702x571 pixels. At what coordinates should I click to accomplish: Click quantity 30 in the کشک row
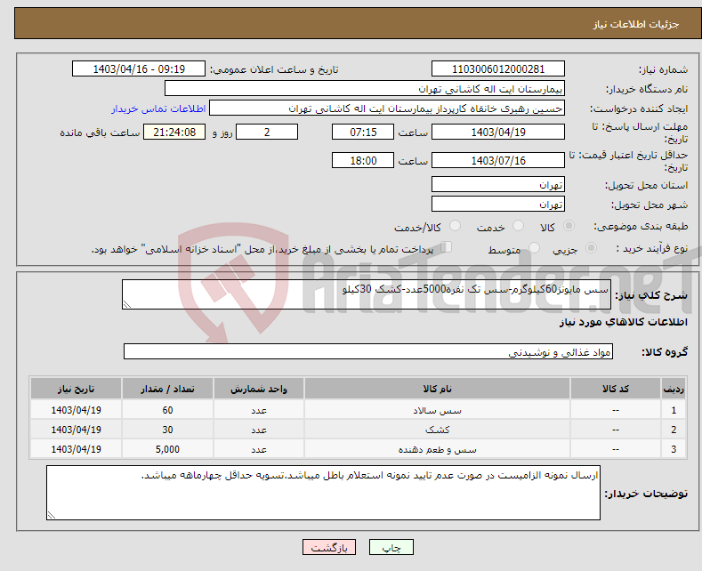(167, 430)
